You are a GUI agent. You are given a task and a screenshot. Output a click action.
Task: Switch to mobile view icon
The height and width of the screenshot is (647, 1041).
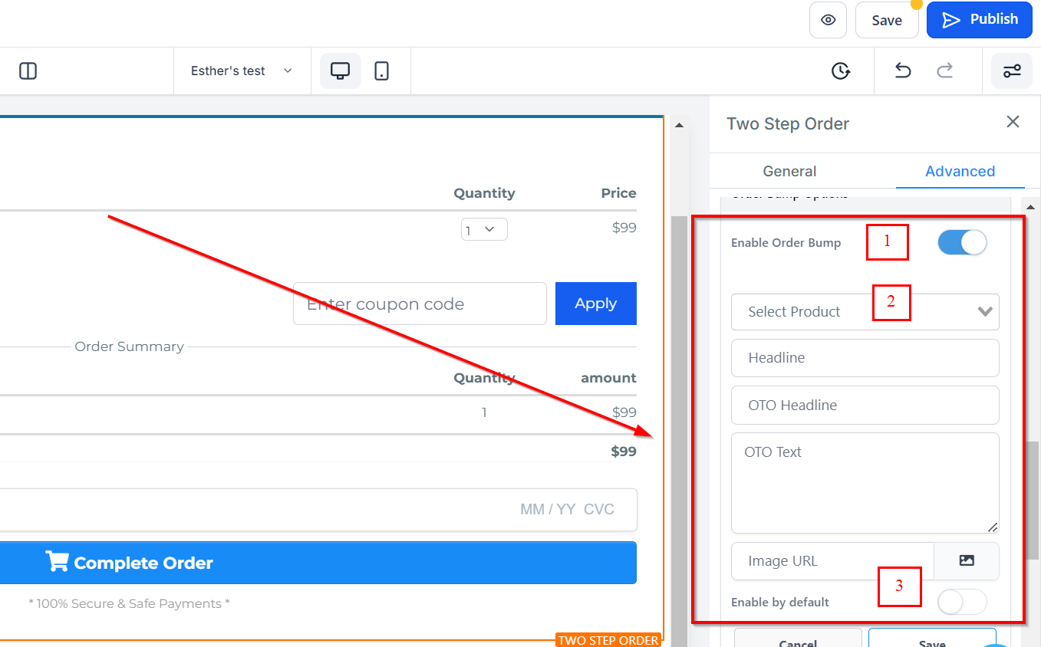point(381,71)
